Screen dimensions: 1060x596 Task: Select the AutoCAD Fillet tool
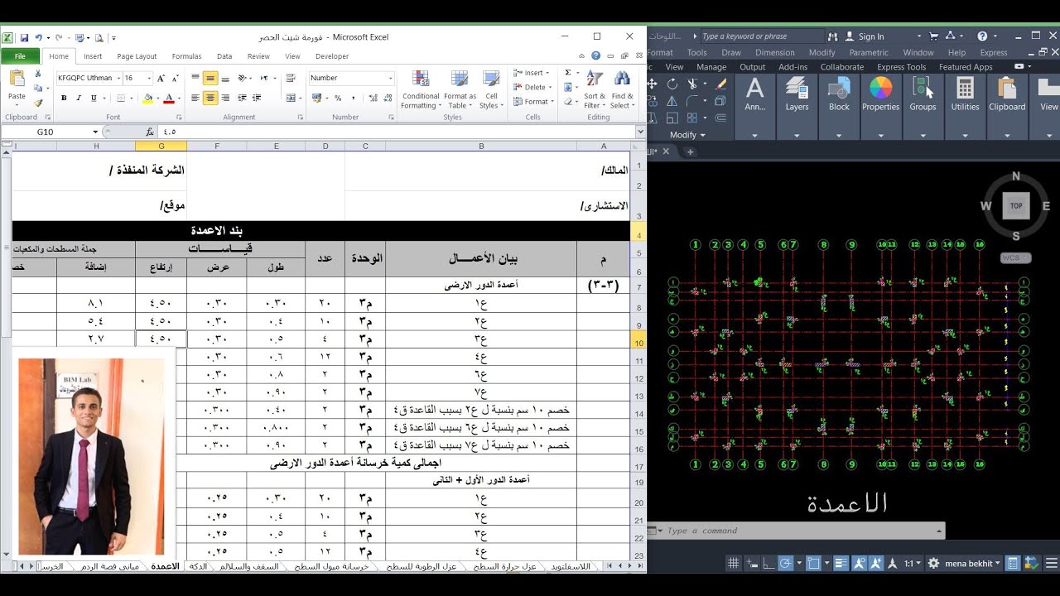[694, 101]
